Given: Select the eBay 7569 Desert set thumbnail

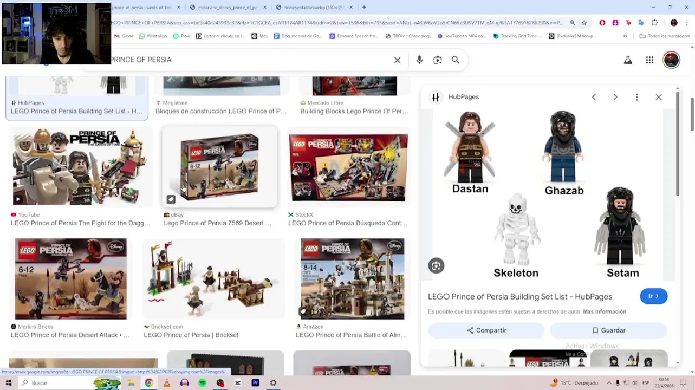Looking at the screenshot, I should [219, 167].
